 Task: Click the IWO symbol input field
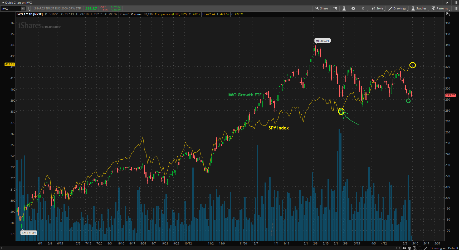click(11, 9)
